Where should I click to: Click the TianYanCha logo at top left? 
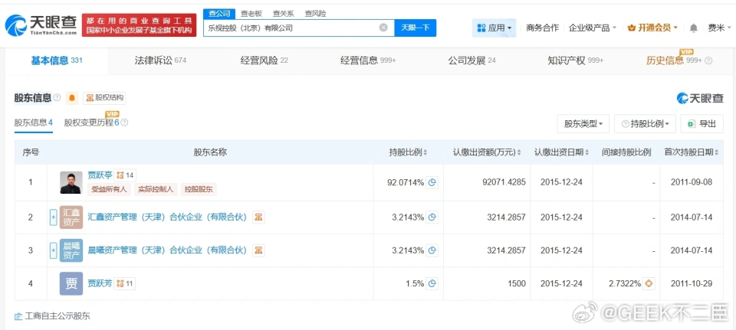tap(41, 25)
